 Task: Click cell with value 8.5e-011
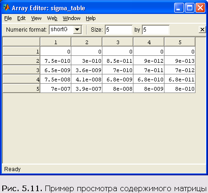118,60
